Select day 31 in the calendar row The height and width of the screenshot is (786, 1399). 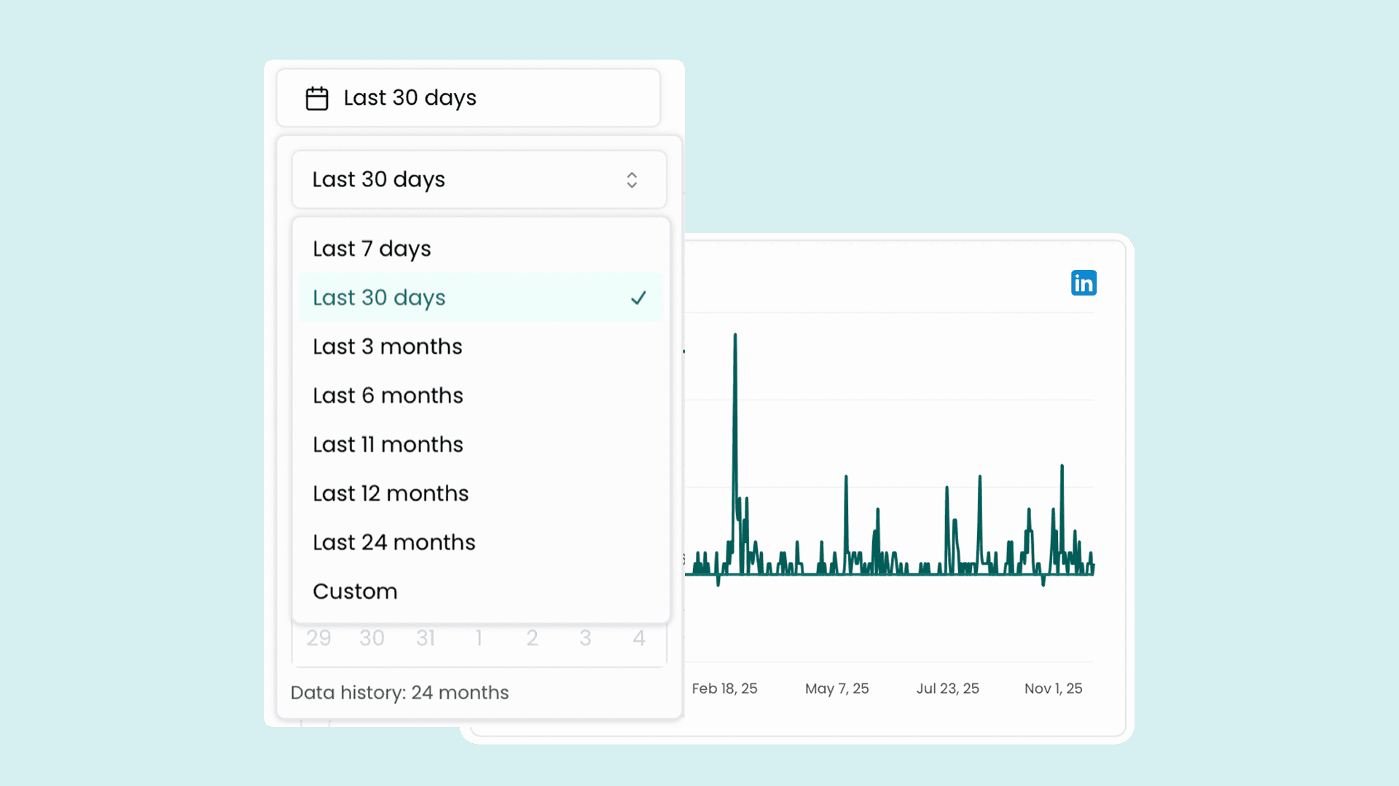pos(426,638)
